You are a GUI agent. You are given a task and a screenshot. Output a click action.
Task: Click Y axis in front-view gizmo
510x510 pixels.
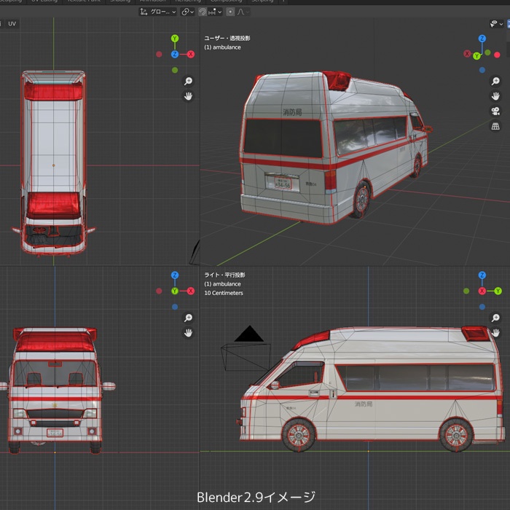[x=175, y=291]
